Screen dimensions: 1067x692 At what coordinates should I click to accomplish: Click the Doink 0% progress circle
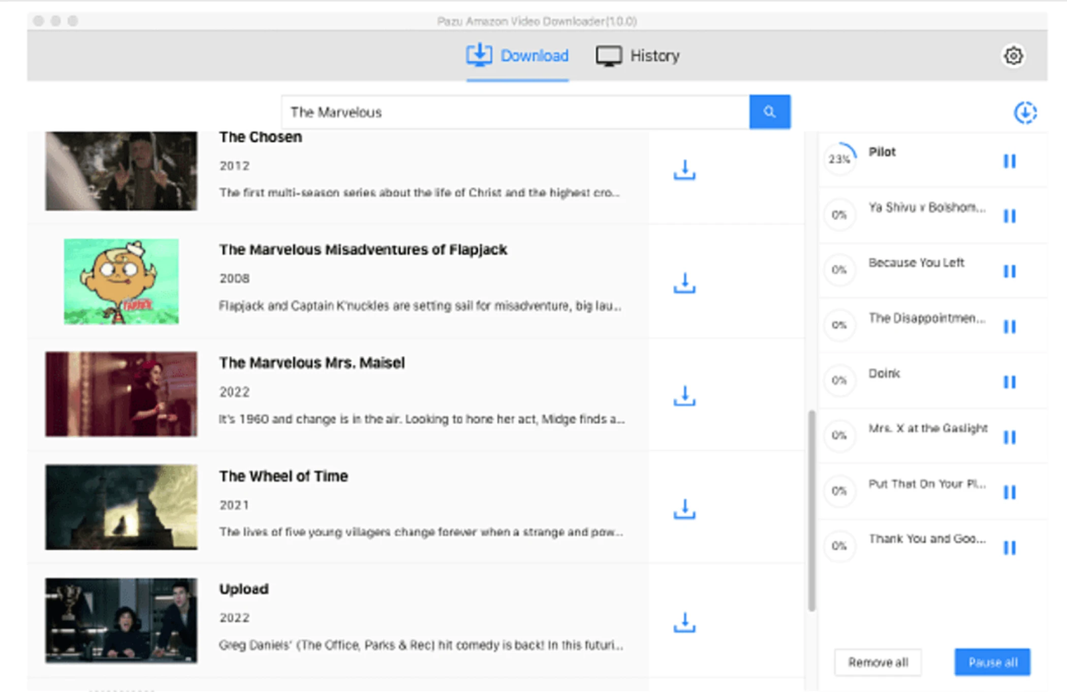[x=839, y=380]
